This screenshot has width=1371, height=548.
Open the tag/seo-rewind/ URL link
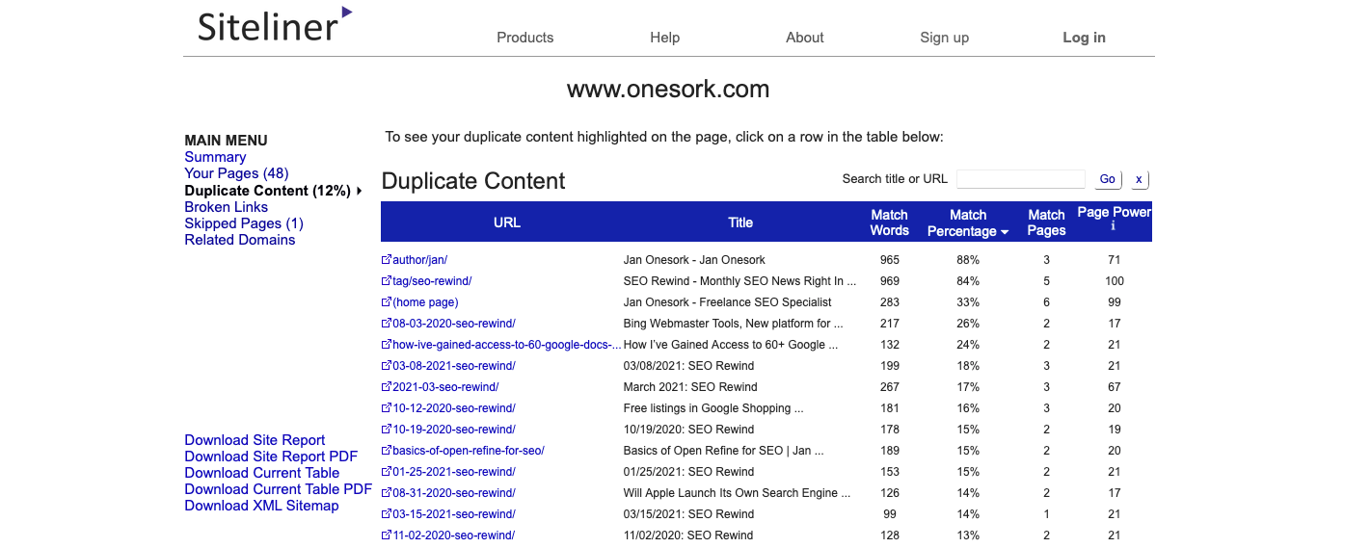[x=432, y=281]
